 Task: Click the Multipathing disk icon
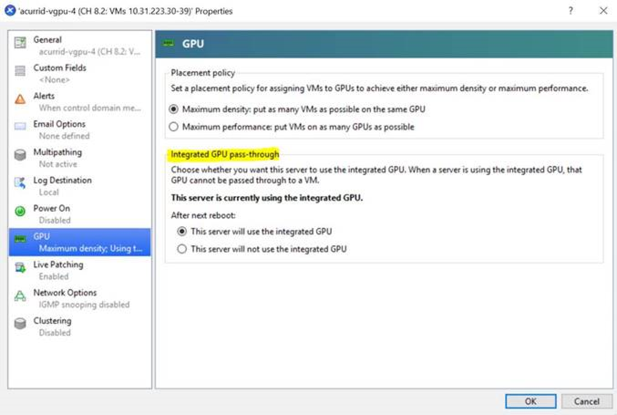[x=20, y=155]
